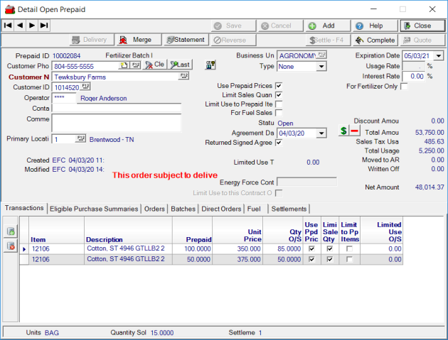This screenshot has height=340, width=448.
Task: Click the icon left of Type field
Action: click(x=210, y=66)
